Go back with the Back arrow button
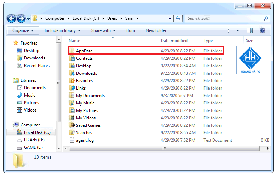 pos(11,18)
